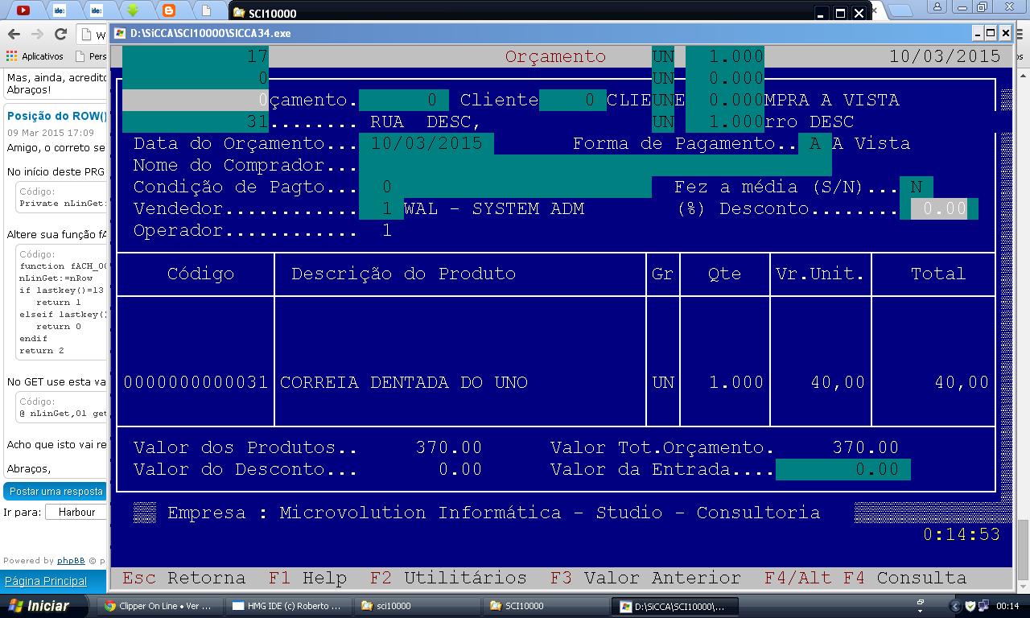
Task: Close the SICCA34.exe console window
Action: pyautogui.click(x=1005, y=33)
